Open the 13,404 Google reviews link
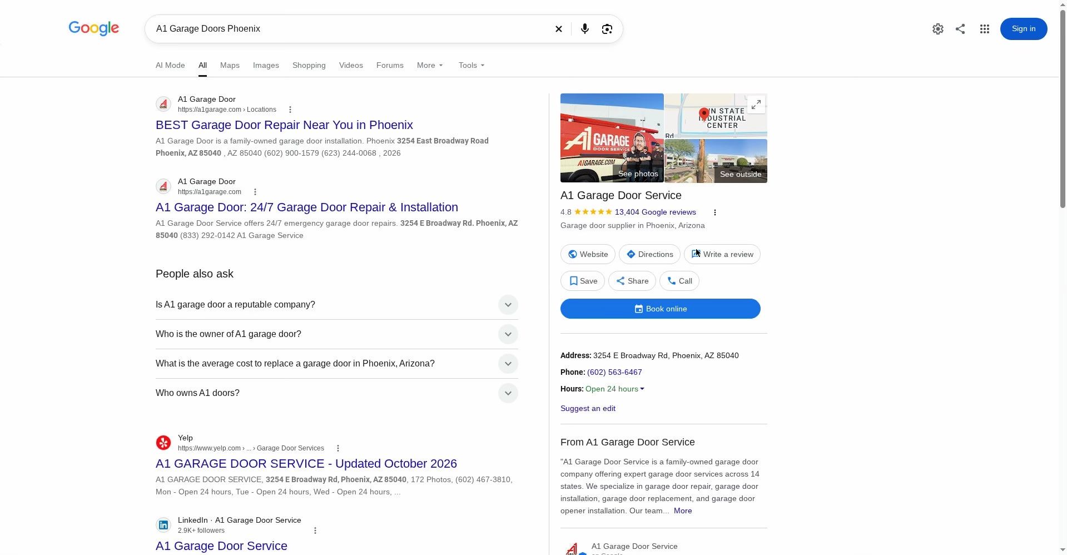Viewport: 1067px width, 555px height. (x=655, y=212)
